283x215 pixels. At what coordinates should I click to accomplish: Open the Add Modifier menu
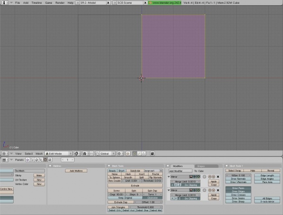click(x=180, y=171)
